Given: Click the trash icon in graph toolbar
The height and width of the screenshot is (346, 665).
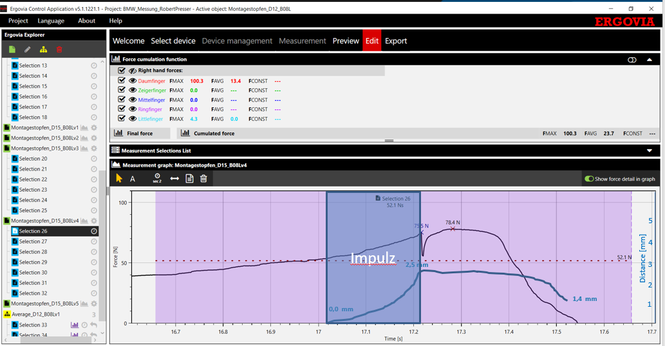Looking at the screenshot, I should pyautogui.click(x=203, y=178).
